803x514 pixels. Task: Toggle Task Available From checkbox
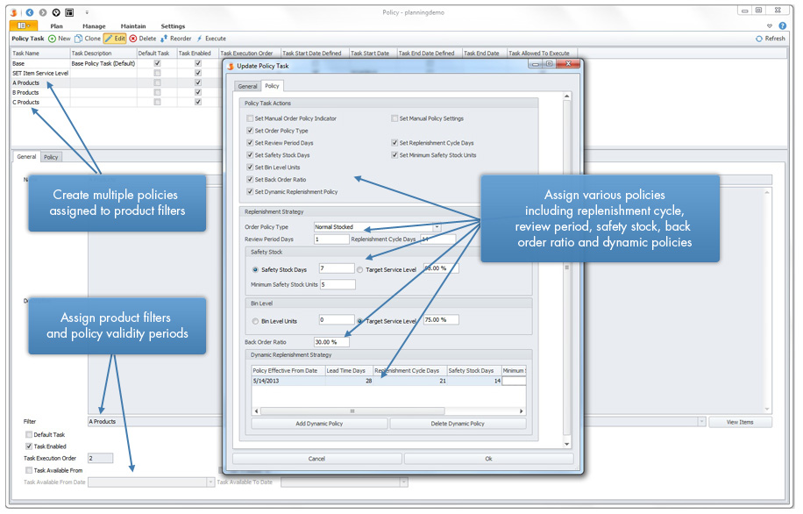[29, 470]
